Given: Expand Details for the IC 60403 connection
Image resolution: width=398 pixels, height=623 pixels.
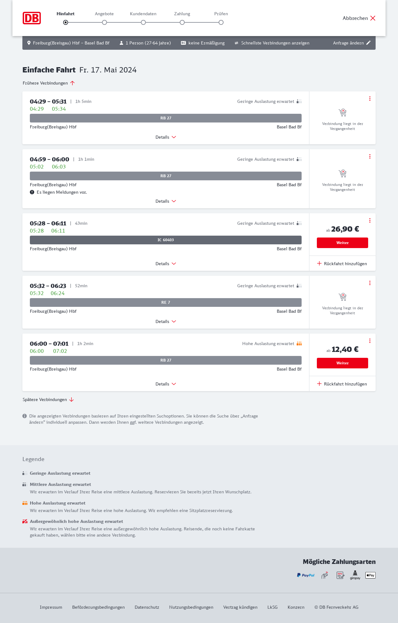Looking at the screenshot, I should (166, 264).
